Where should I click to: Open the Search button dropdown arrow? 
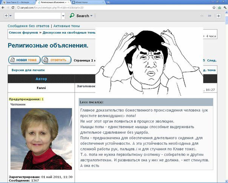[91, 16]
